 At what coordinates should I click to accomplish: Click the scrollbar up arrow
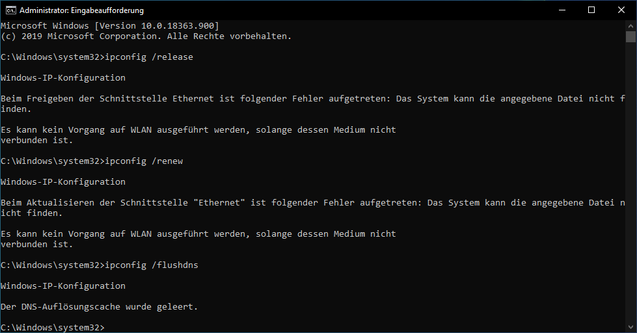point(630,25)
